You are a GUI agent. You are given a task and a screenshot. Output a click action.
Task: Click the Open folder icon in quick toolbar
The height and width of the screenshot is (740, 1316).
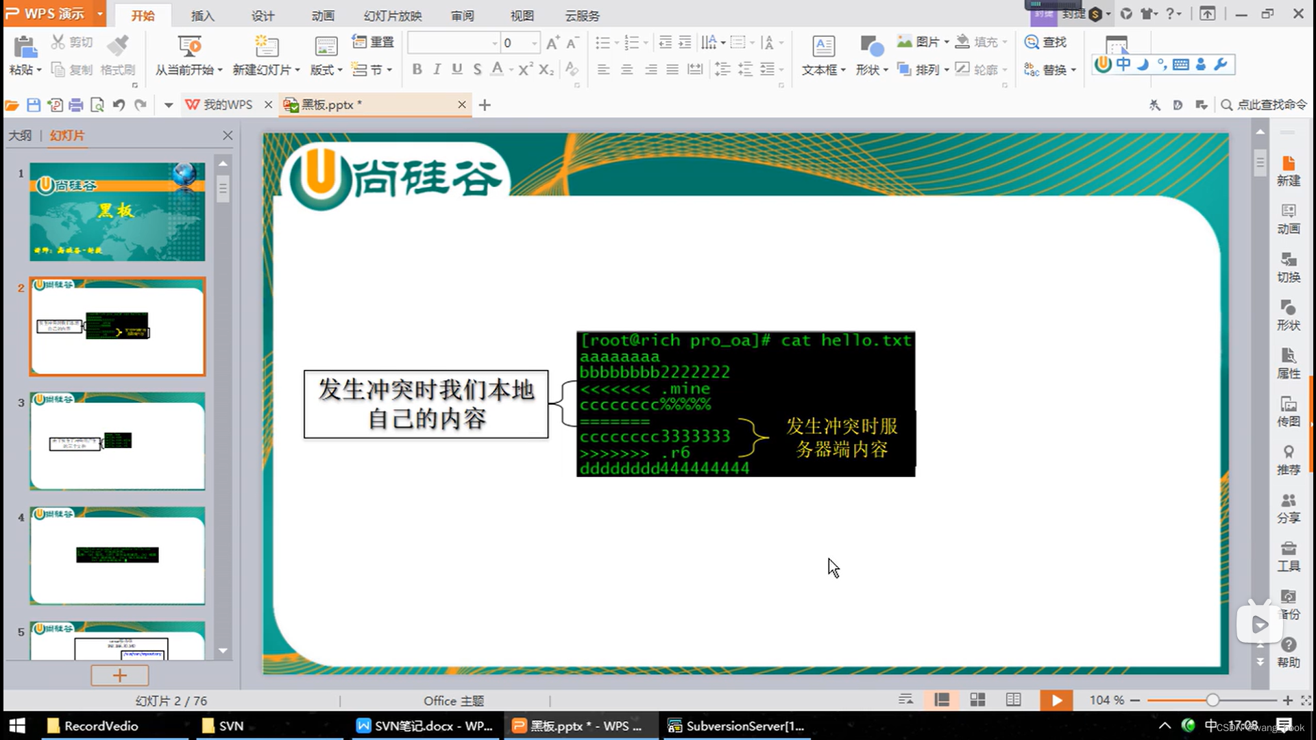[x=12, y=105]
